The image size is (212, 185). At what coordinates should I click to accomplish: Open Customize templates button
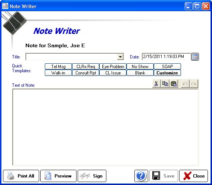click(167, 73)
